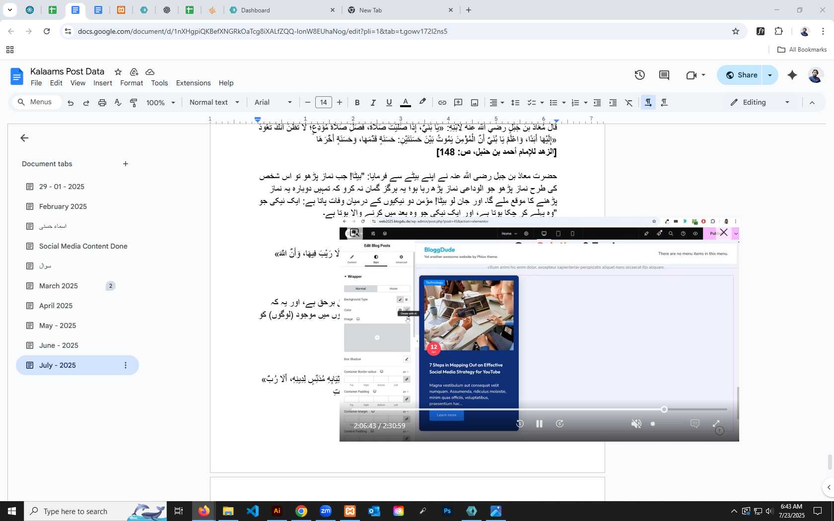Image resolution: width=834 pixels, height=521 pixels.
Task: Check cloud save document status
Action: tap(150, 72)
